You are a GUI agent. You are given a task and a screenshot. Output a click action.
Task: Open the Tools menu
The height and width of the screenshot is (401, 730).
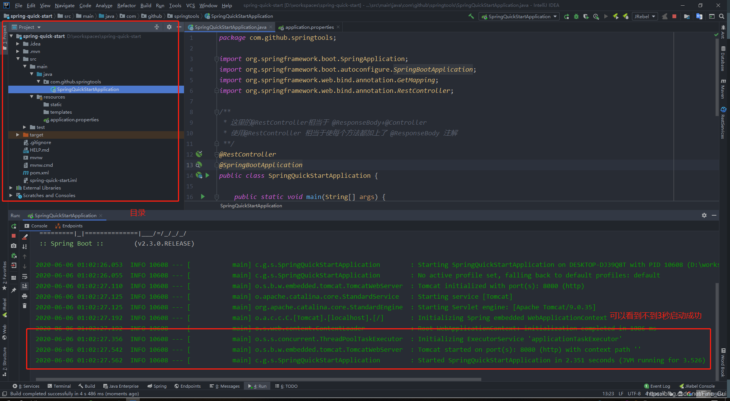click(175, 5)
